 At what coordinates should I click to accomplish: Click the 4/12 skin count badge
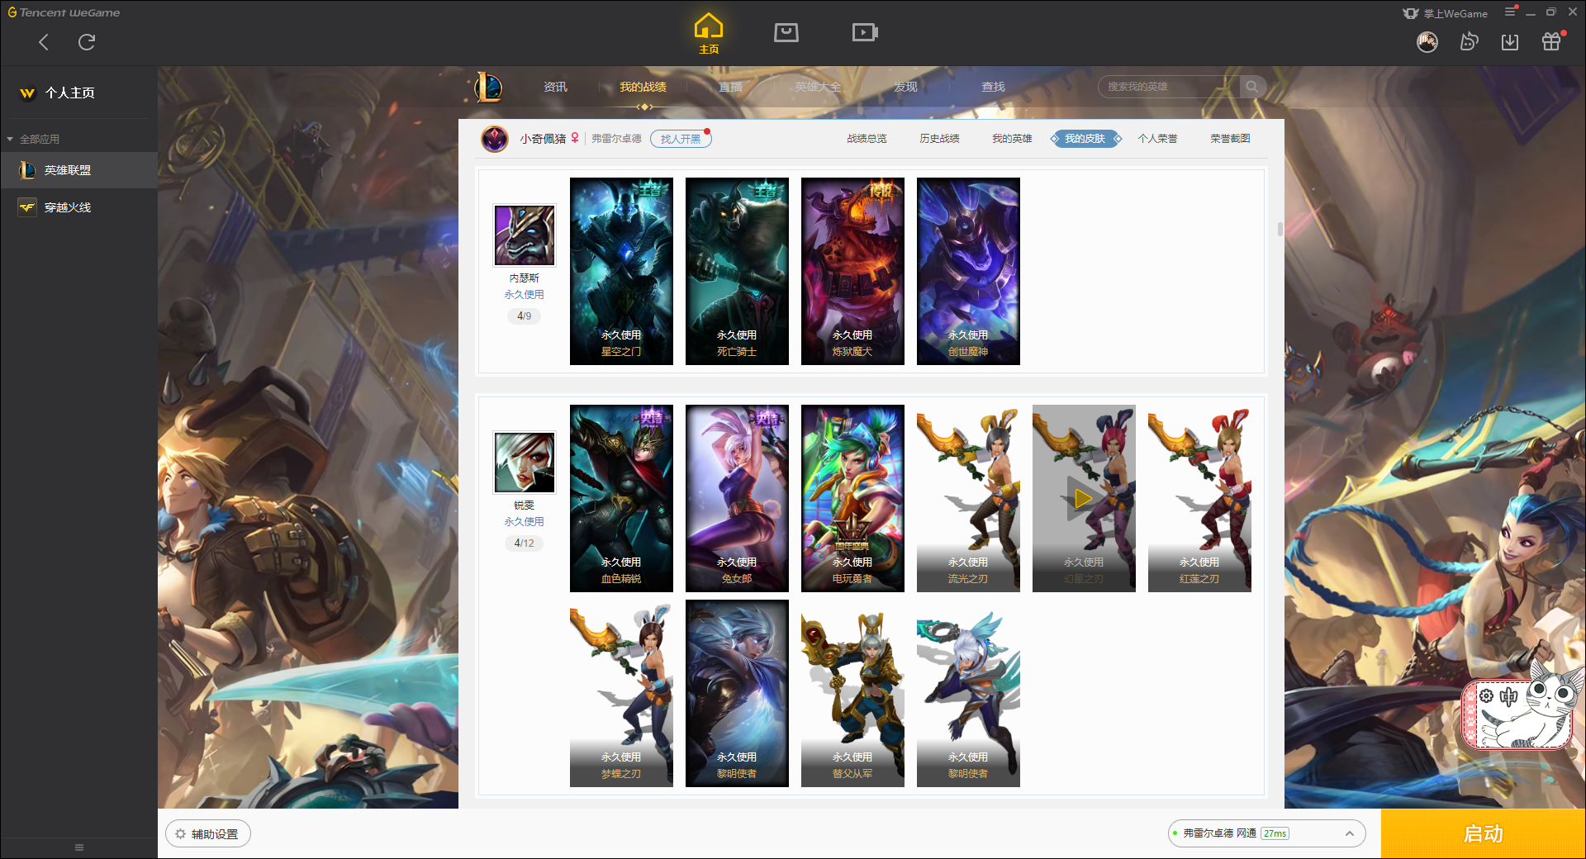coord(525,543)
